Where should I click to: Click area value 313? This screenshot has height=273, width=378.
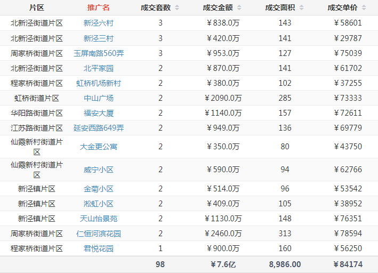[285, 234]
